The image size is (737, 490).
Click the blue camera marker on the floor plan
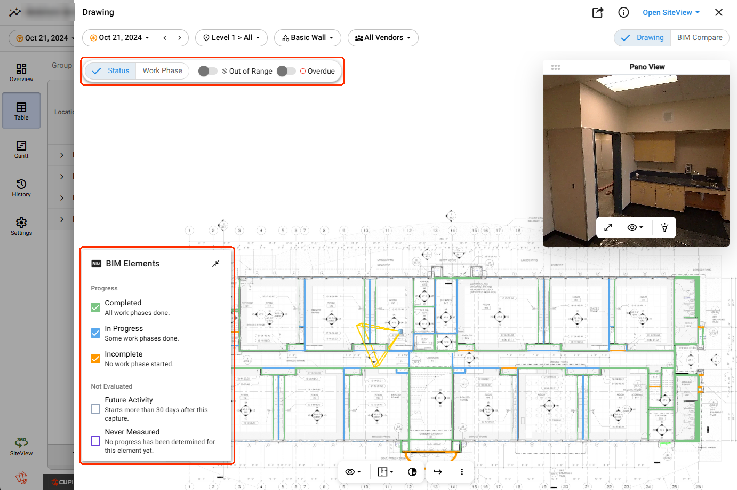point(400,331)
